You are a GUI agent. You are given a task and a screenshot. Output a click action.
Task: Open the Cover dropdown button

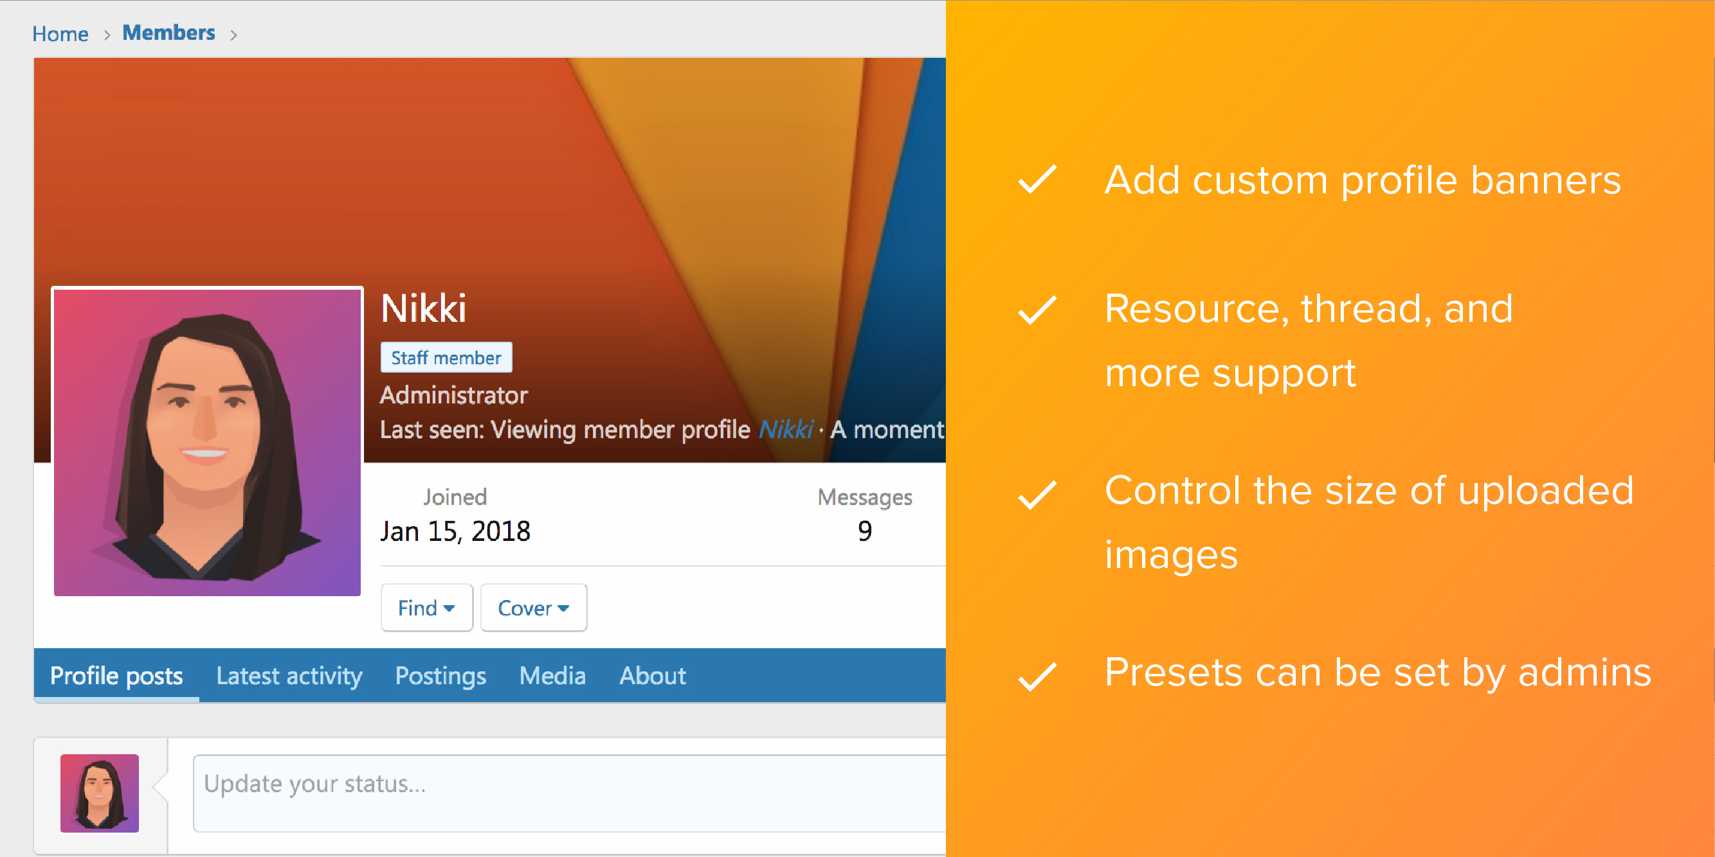[533, 608]
